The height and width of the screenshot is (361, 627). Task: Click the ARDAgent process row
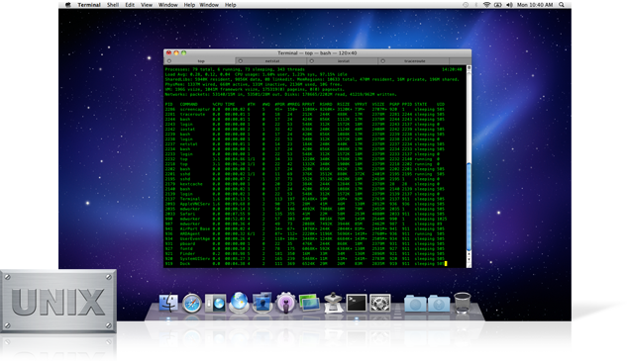click(305, 233)
